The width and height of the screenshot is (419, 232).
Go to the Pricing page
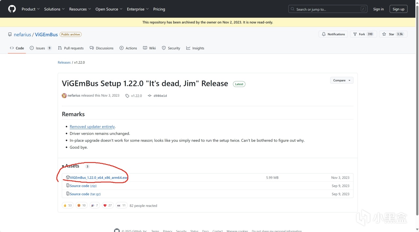point(159,9)
